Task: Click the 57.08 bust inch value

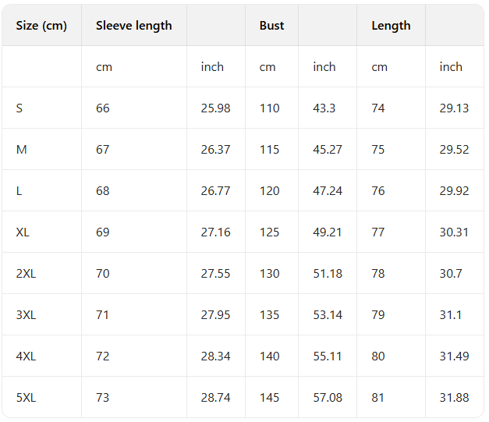Action: click(328, 398)
